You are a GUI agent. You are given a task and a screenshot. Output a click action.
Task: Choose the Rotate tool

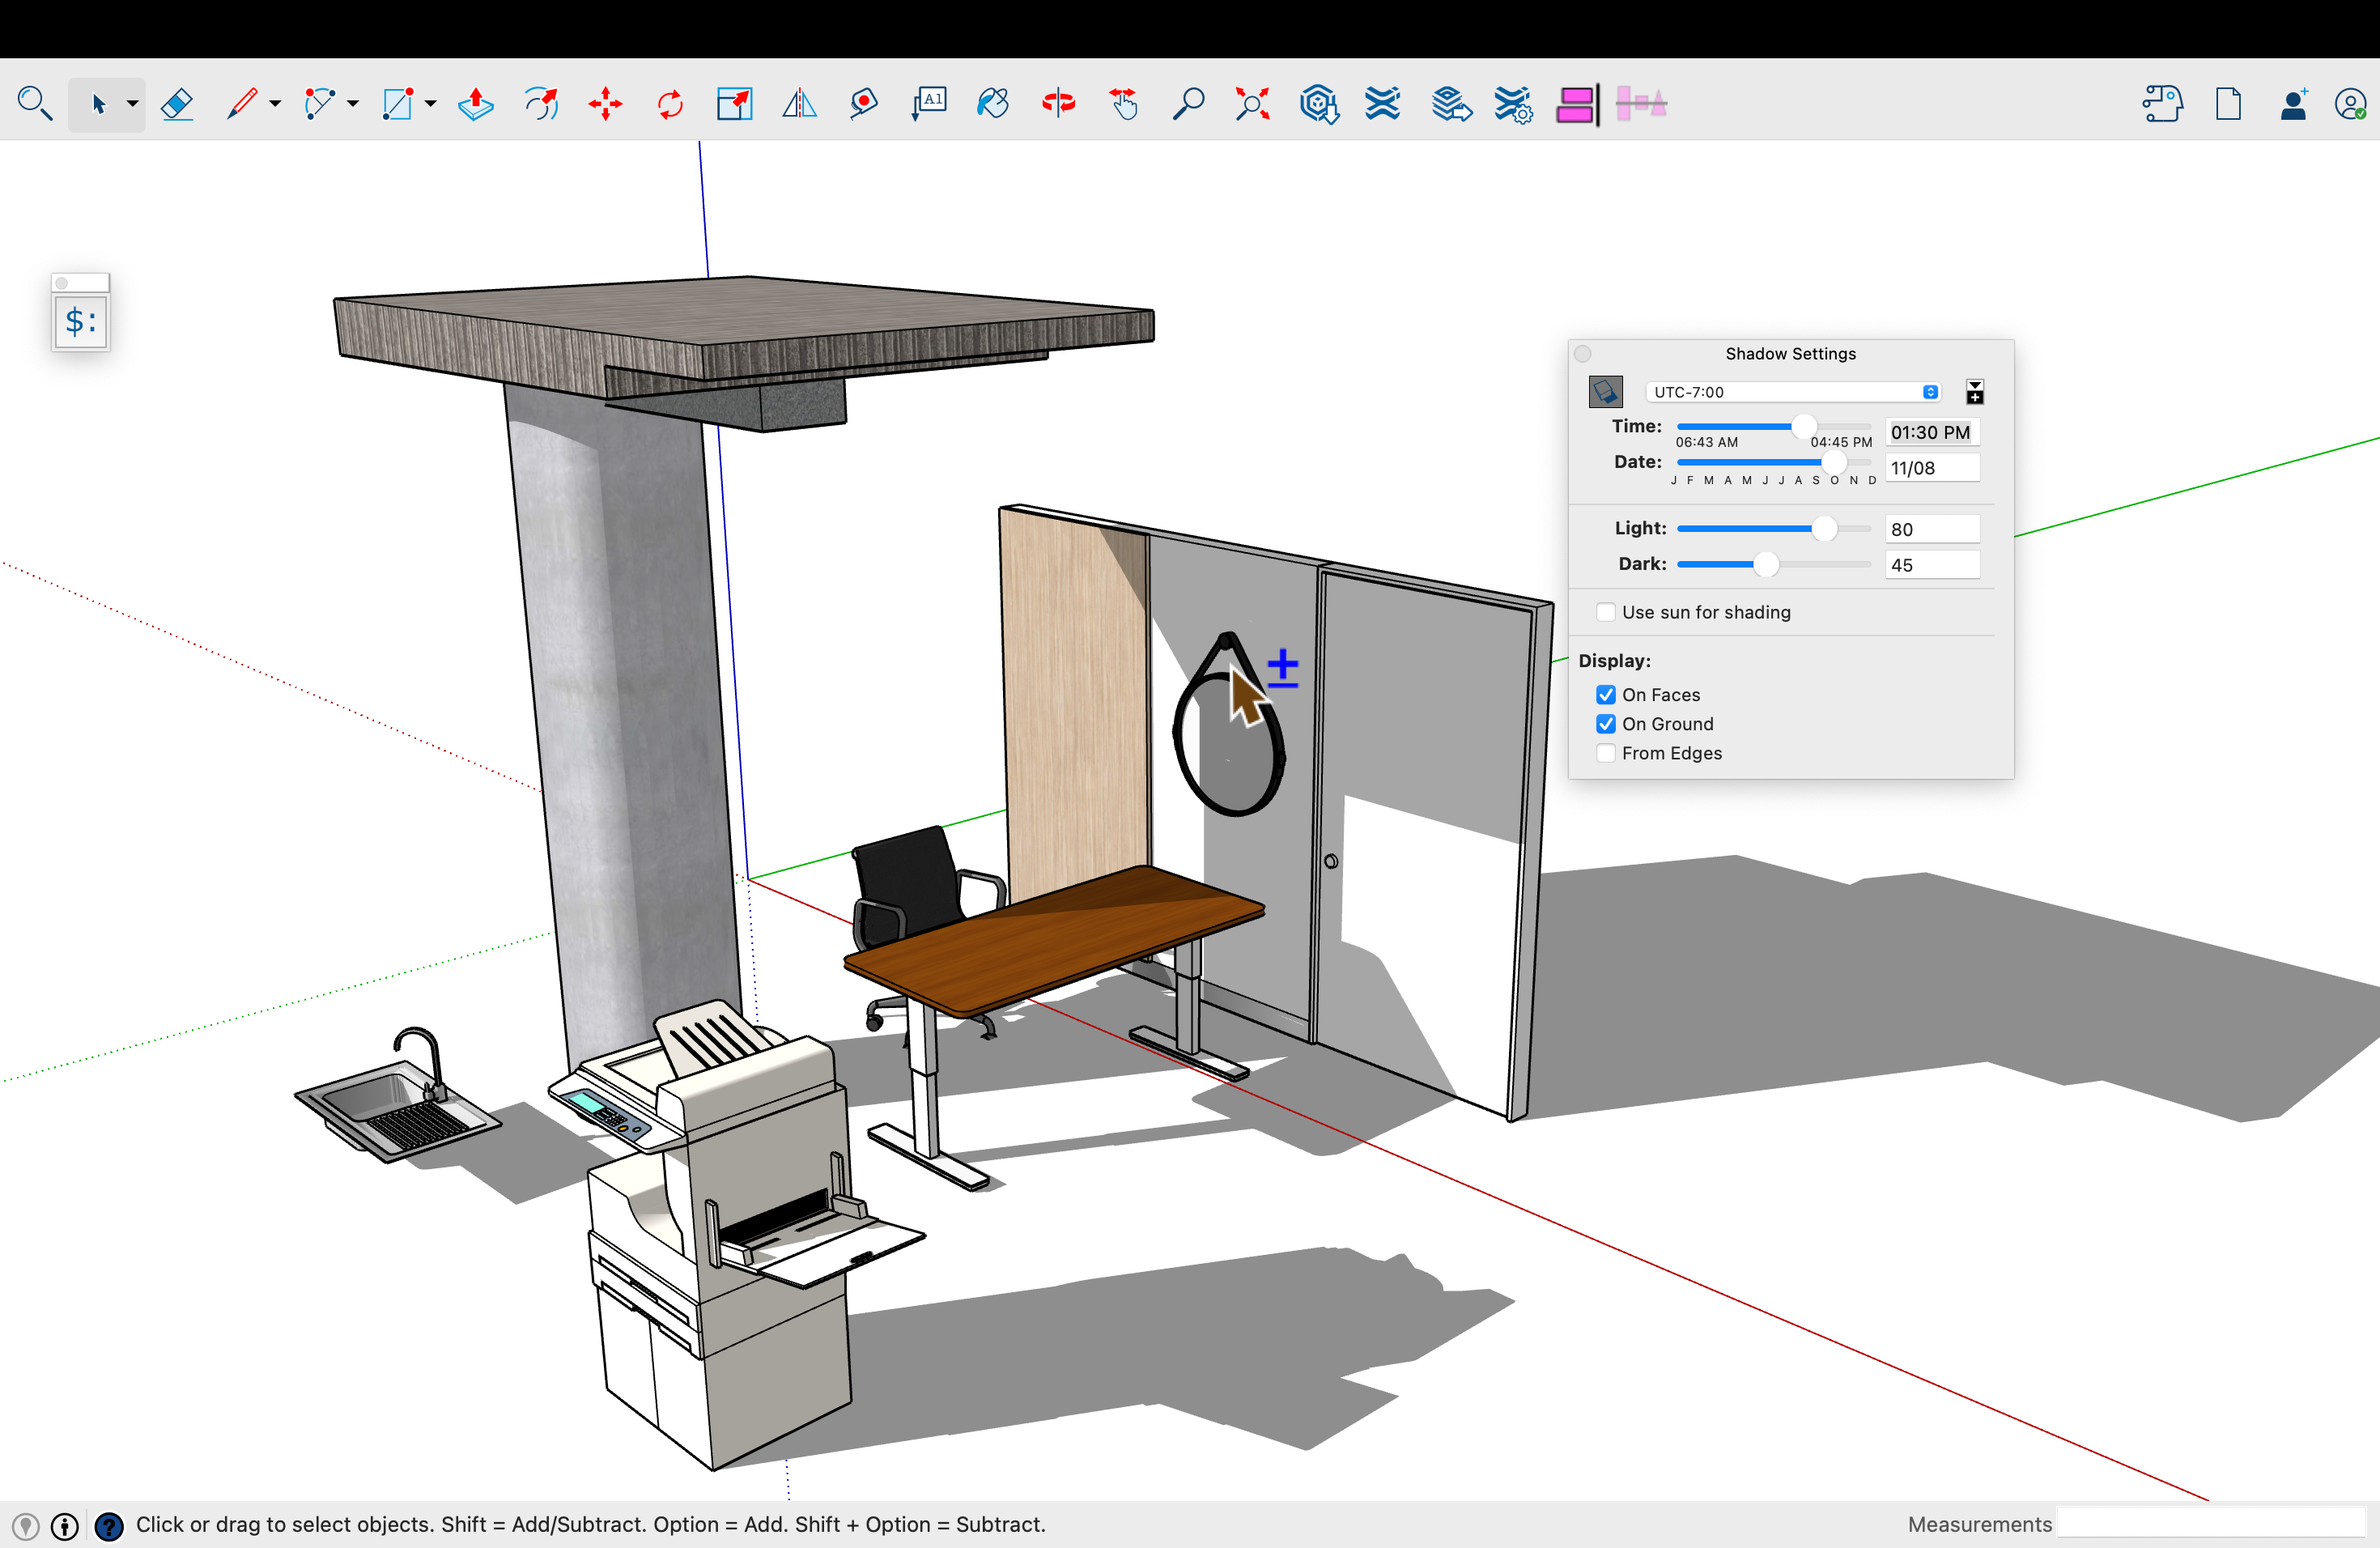click(x=670, y=104)
